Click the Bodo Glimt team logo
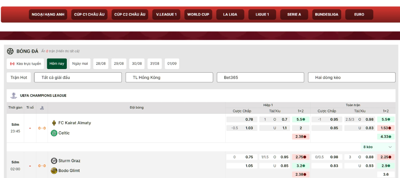Image resolution: width=400 pixels, height=178 pixels. (54, 171)
